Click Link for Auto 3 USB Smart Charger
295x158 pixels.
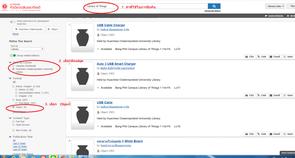(262, 95)
